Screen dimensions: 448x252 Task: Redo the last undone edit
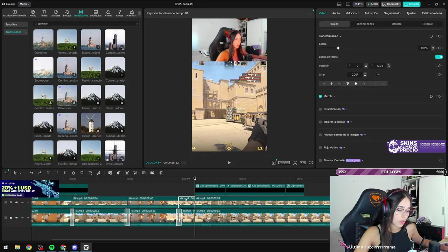click(x=40, y=173)
